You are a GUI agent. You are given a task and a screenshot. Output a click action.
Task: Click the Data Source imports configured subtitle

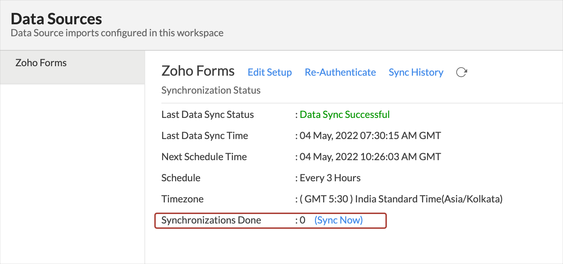(x=117, y=33)
